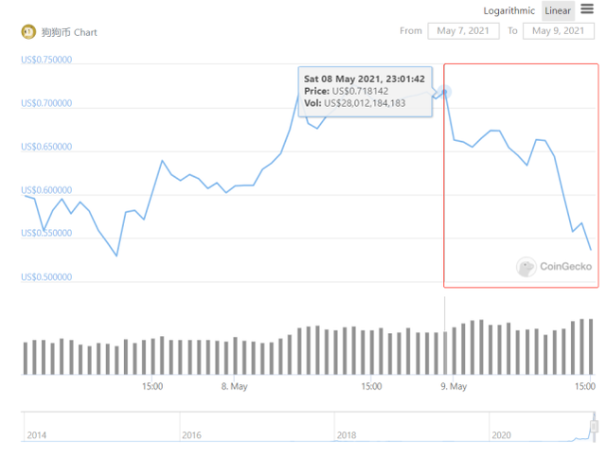Click the 狗狗币 Chart title
The height and width of the screenshot is (459, 606).
coord(69,32)
